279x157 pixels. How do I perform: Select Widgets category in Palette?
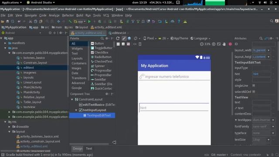(77, 48)
